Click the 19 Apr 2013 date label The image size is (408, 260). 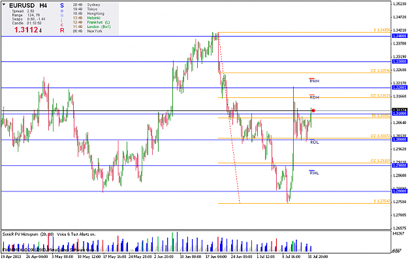[x=11, y=257]
